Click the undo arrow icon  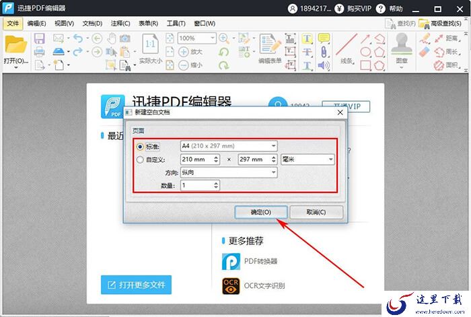(x=78, y=38)
